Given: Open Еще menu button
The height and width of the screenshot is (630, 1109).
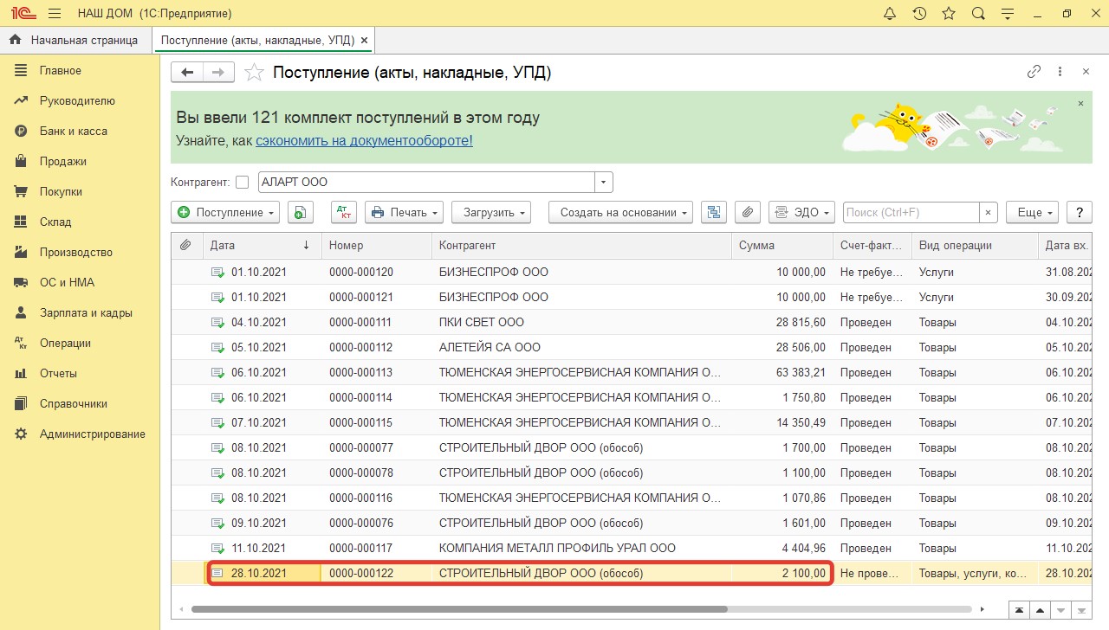Looking at the screenshot, I should (x=1032, y=212).
